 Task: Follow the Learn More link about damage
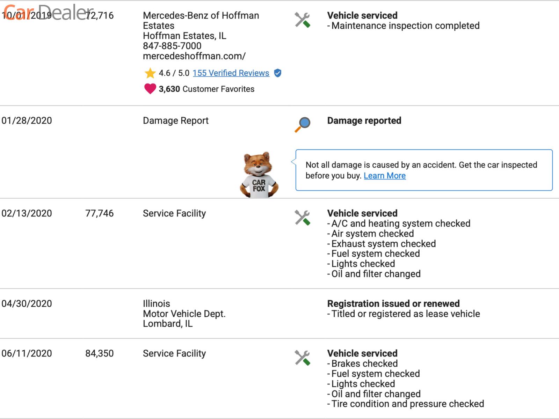tap(385, 176)
